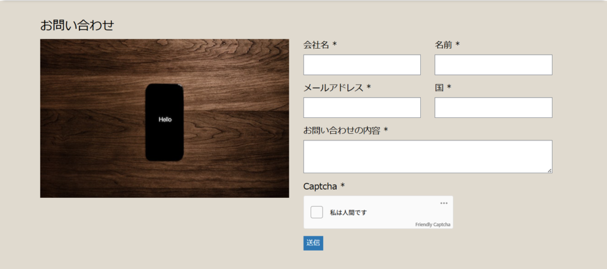607x269 pixels.
Task: Open the Friendly Captcha link
Action: (x=433, y=225)
